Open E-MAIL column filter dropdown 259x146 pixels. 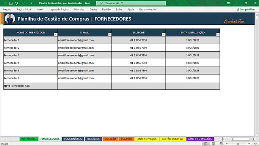click(110, 34)
